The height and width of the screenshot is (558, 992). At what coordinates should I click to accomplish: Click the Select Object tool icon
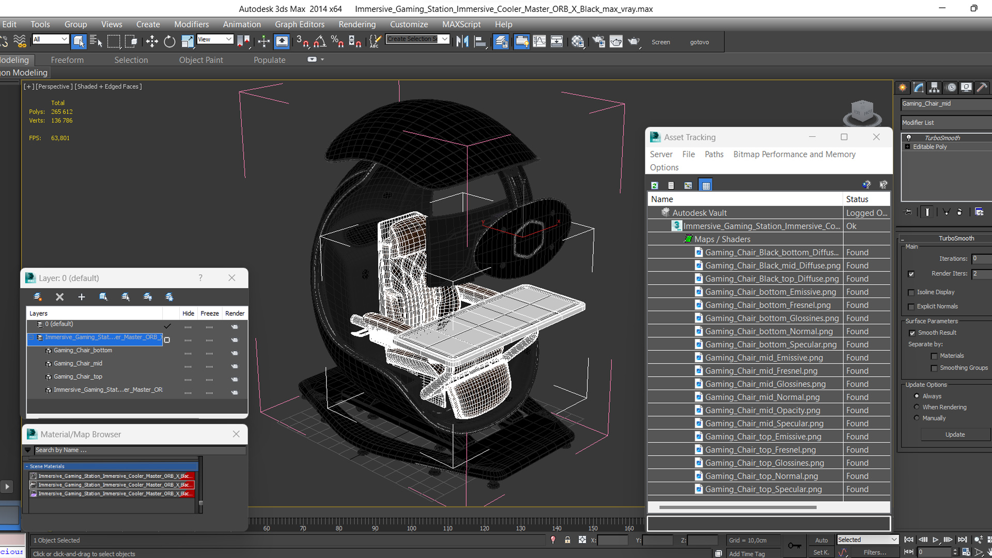point(79,41)
